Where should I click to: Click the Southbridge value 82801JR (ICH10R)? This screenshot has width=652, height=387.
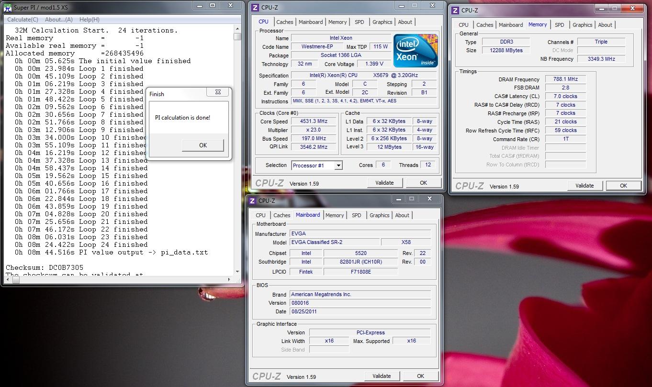pos(360,262)
